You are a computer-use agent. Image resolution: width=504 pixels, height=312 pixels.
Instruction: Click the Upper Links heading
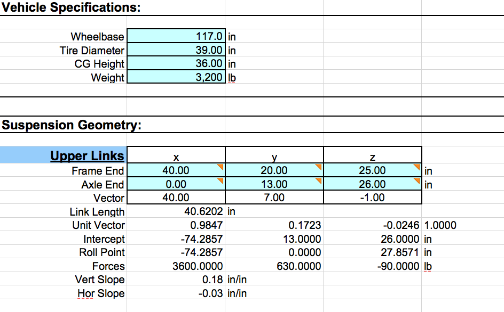[87, 155]
